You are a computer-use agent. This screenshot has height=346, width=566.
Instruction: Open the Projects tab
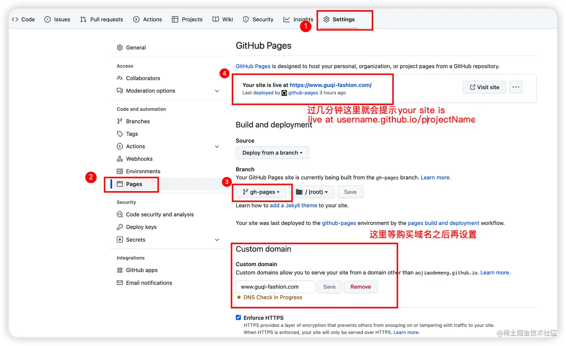point(187,19)
